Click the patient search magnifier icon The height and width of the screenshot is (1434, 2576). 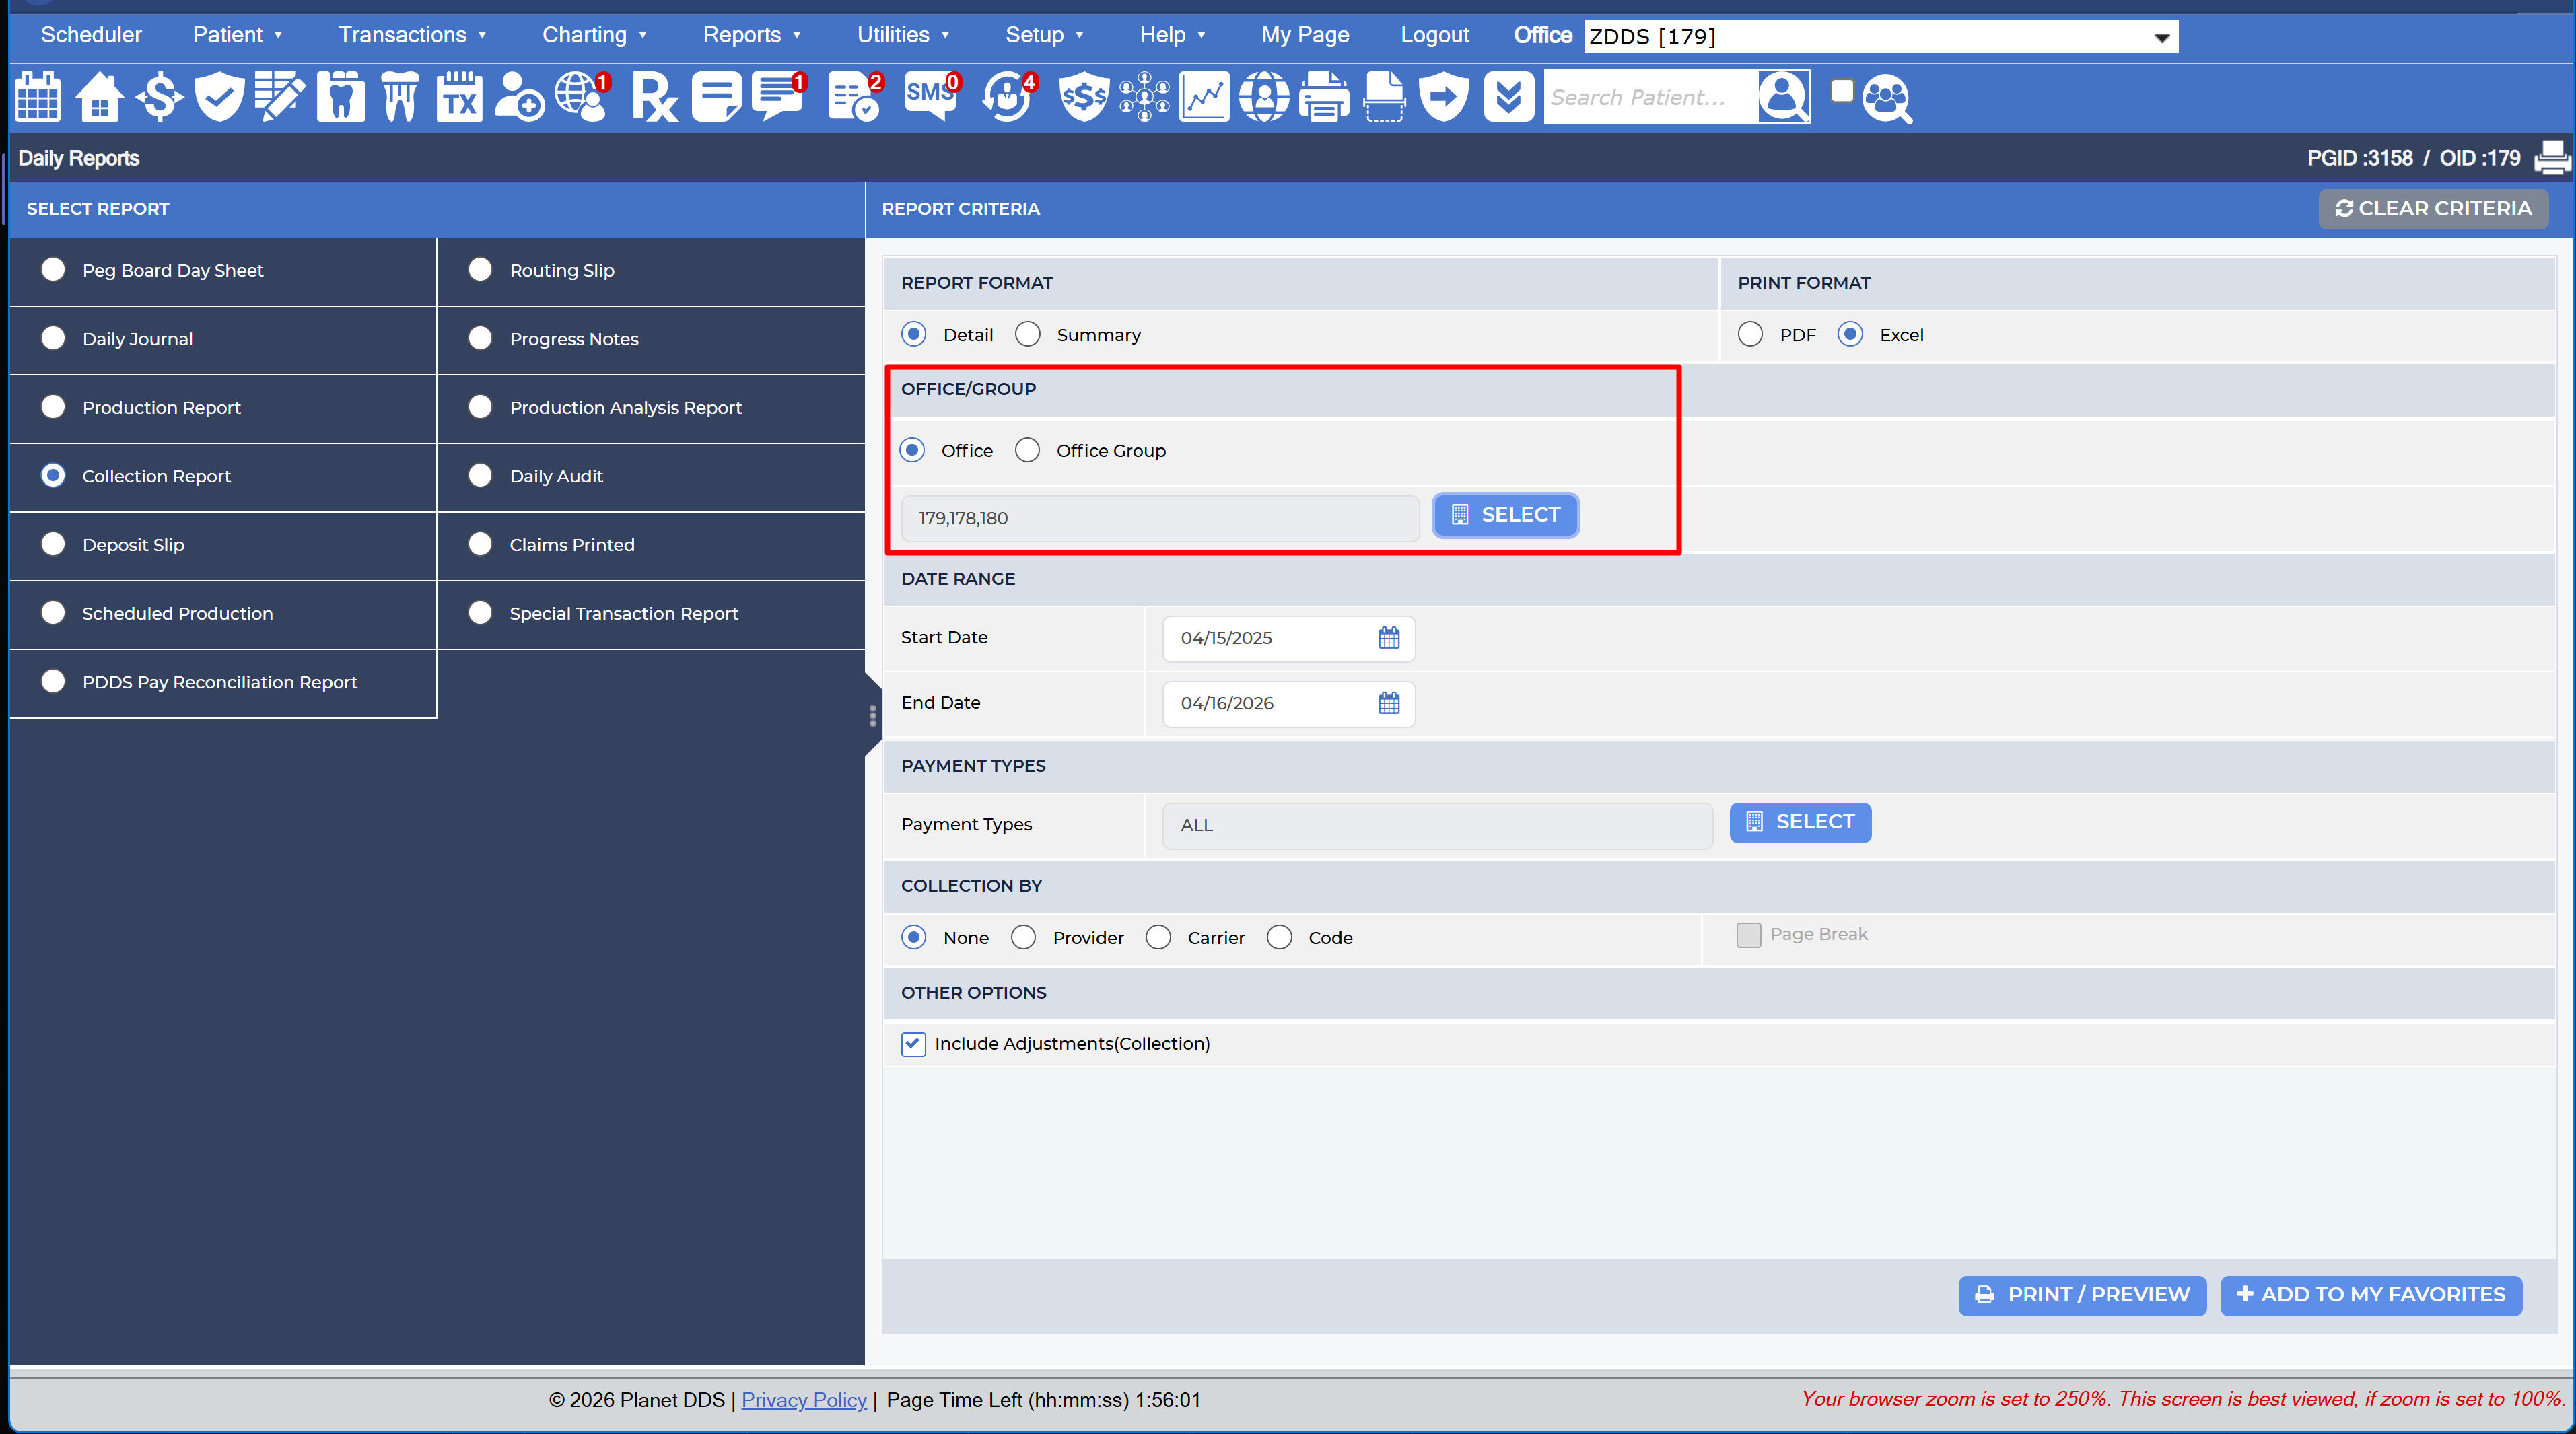1783,97
